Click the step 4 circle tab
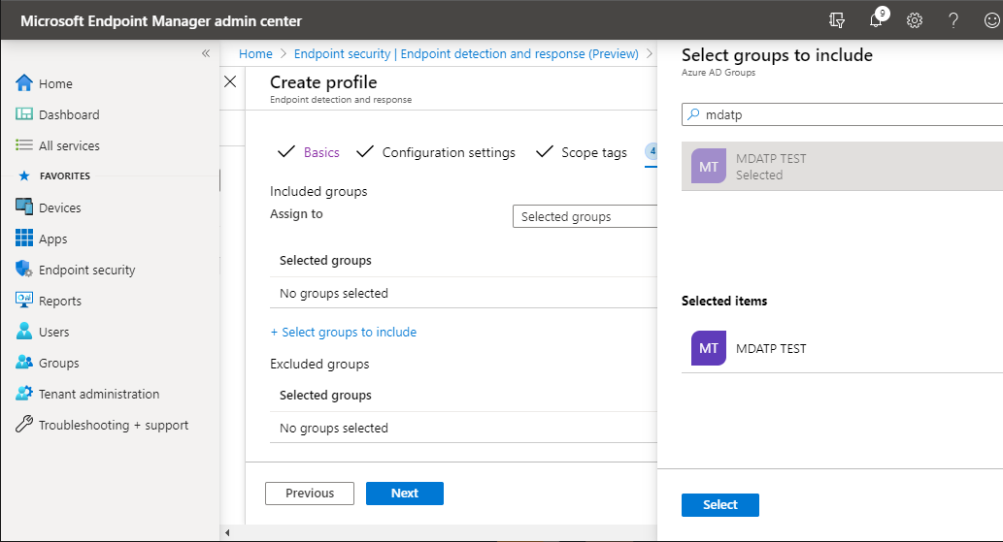 click(x=652, y=152)
